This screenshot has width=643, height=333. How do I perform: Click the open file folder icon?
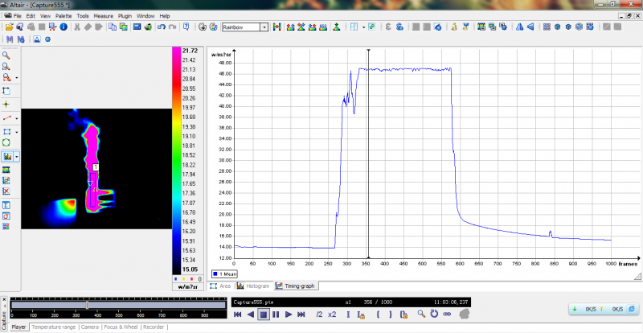point(8,27)
